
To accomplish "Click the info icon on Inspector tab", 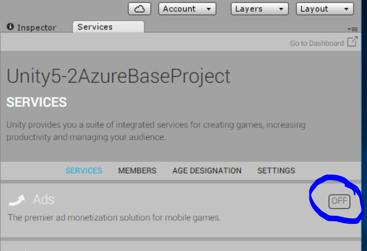I will (10, 27).
